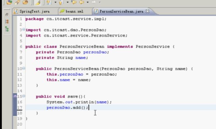Screen dimensions: 216x129
Task: Click the override marker beside line 15
Action: [x=15, y=96]
